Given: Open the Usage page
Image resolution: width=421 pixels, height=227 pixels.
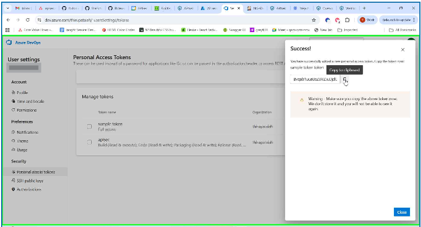Looking at the screenshot, I should click(x=22, y=150).
